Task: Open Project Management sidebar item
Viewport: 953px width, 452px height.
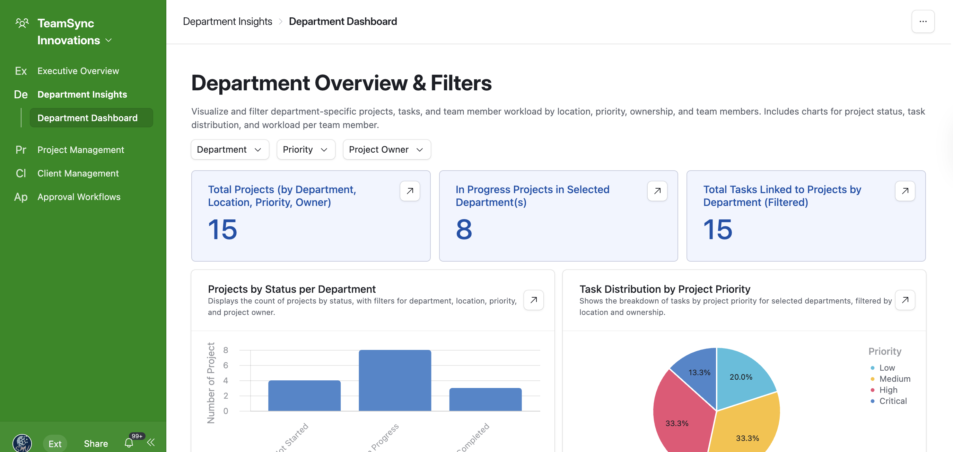Action: point(81,150)
